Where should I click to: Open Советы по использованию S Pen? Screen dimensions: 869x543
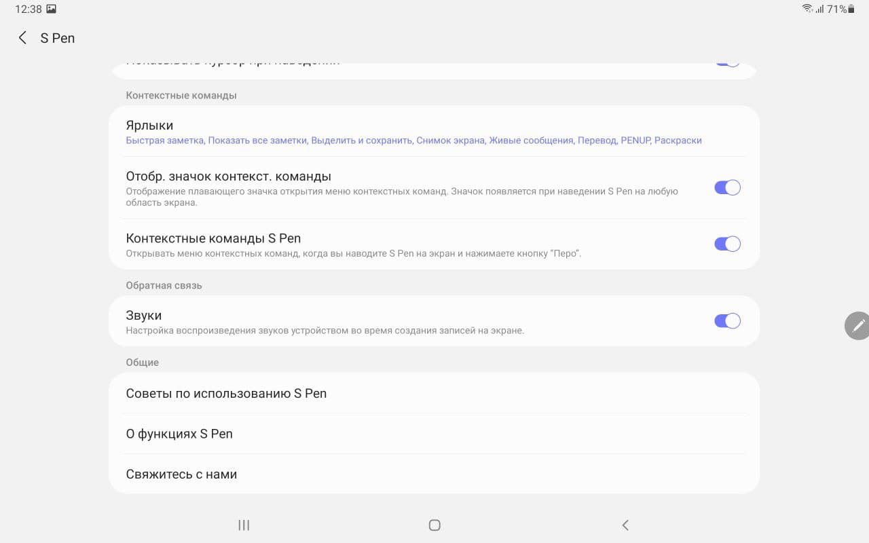tap(226, 394)
